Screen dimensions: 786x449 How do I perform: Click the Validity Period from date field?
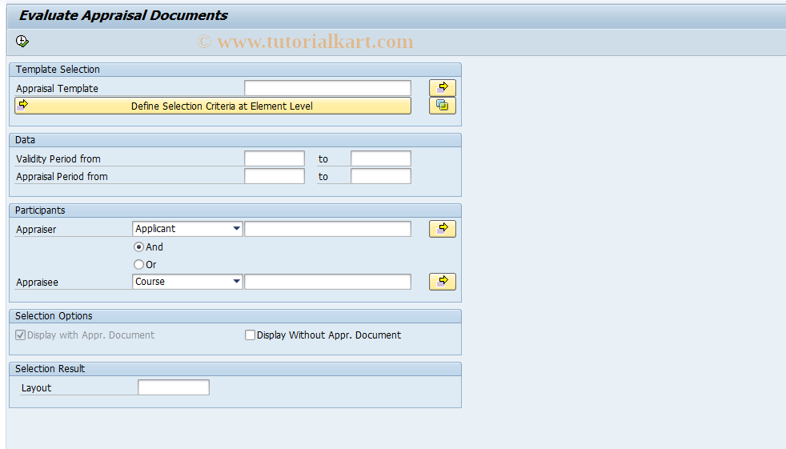click(x=275, y=158)
